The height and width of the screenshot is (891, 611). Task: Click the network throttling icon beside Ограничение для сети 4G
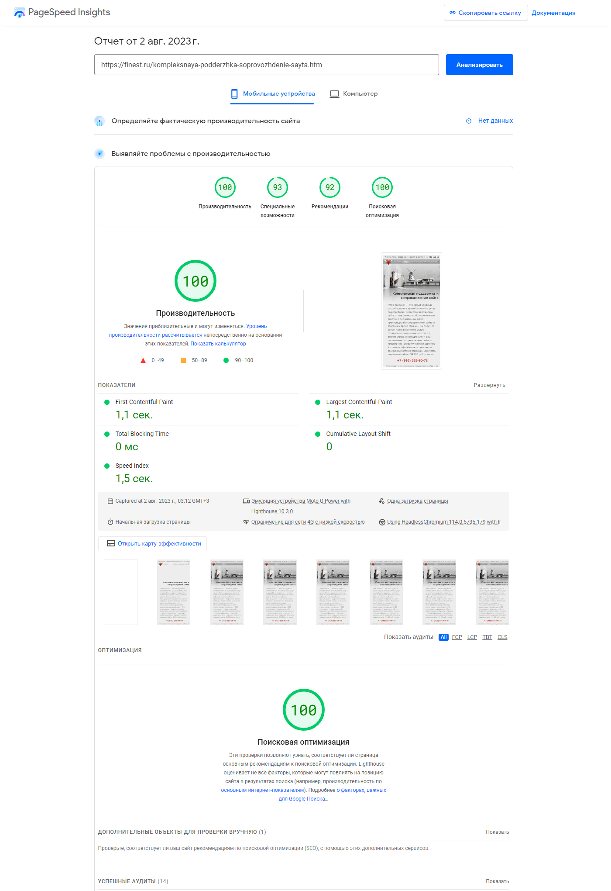tap(246, 522)
